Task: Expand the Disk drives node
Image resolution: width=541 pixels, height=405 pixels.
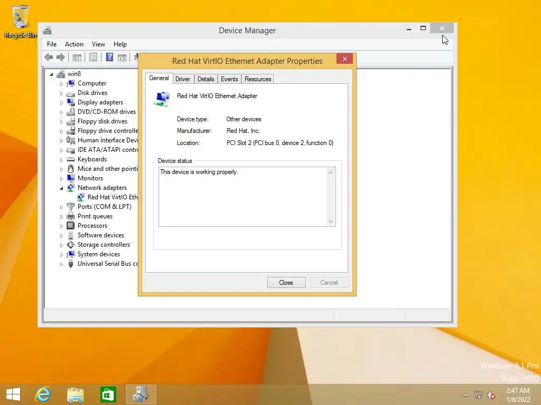Action: [61, 93]
